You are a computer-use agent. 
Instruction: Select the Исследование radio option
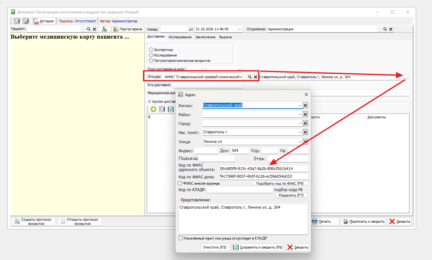(151, 55)
